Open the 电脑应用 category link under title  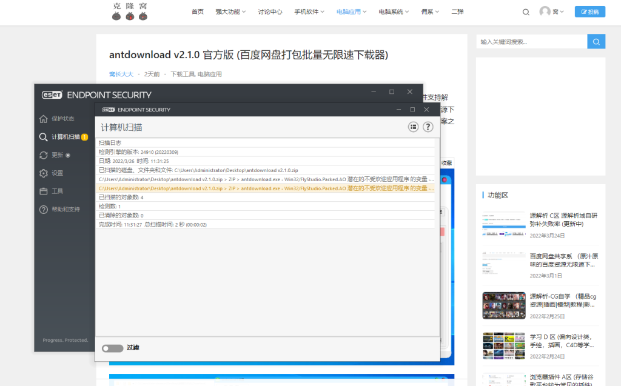209,74
